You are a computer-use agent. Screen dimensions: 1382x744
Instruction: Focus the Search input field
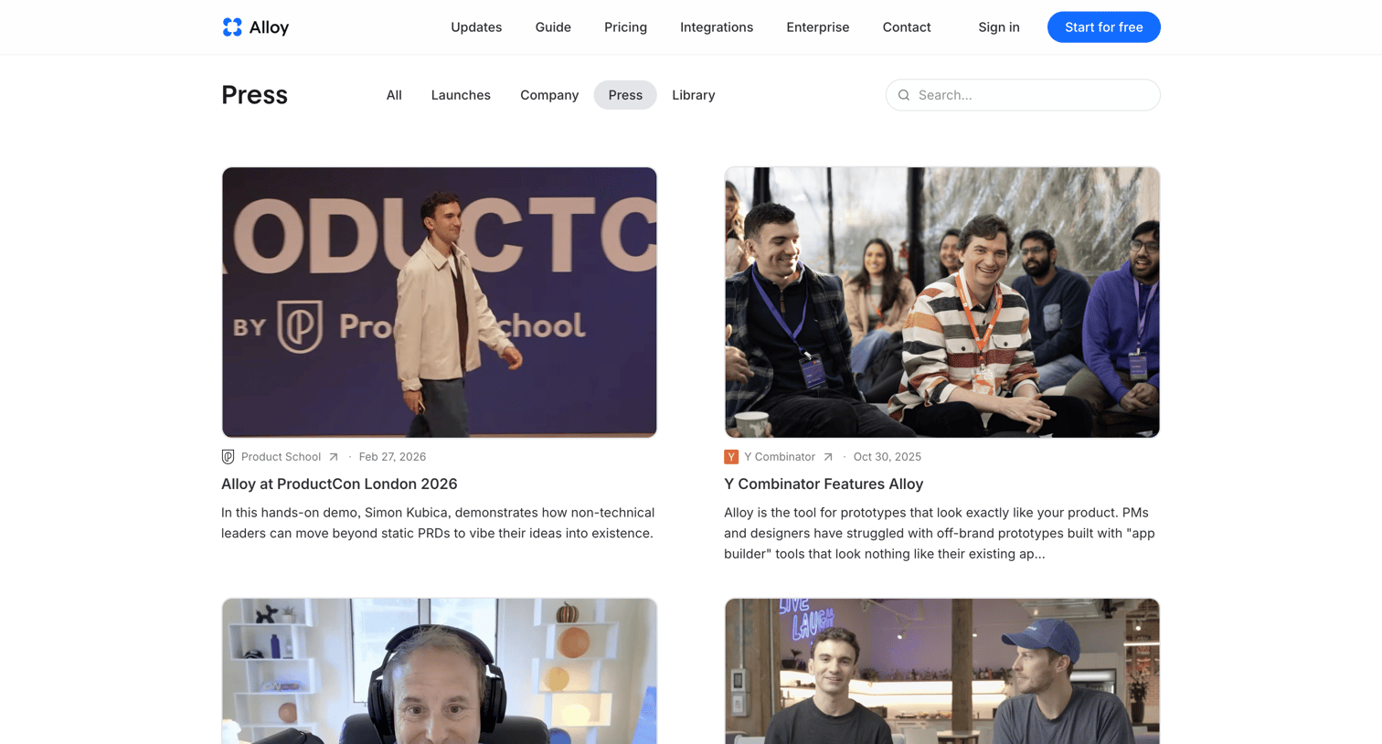point(1023,95)
